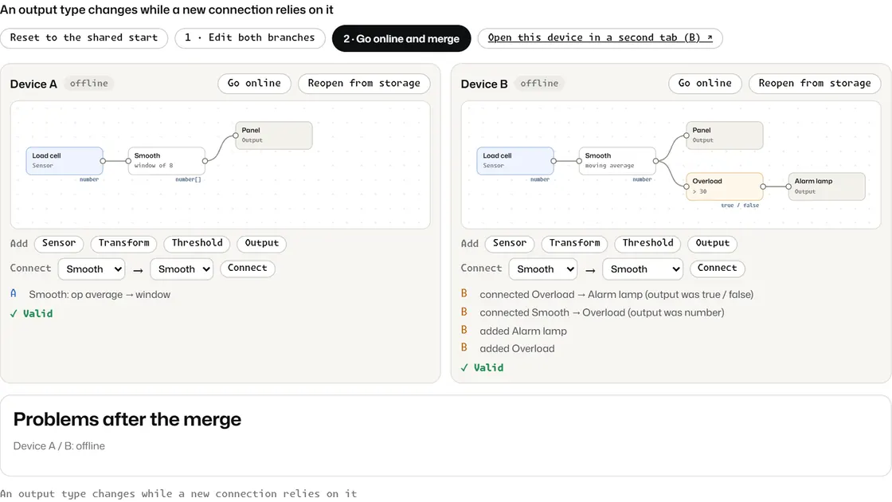This screenshot has height=502, width=892.
Task: Click Connect button on Device B
Action: pyautogui.click(x=718, y=268)
